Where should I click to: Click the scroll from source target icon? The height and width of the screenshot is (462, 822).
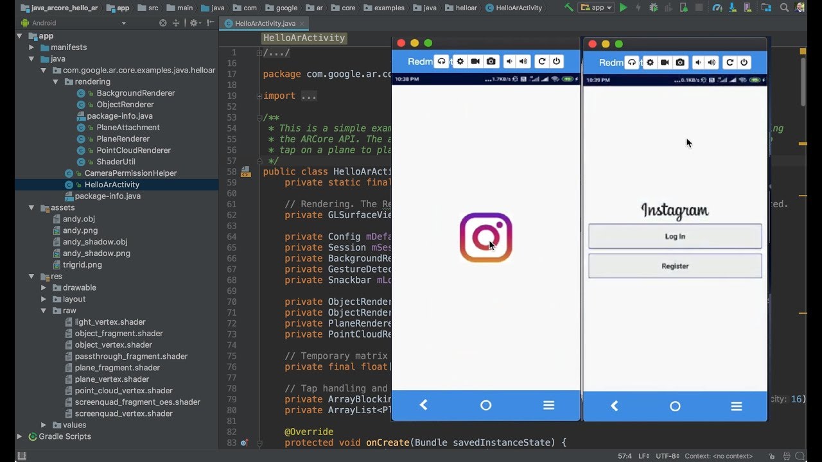[162, 23]
